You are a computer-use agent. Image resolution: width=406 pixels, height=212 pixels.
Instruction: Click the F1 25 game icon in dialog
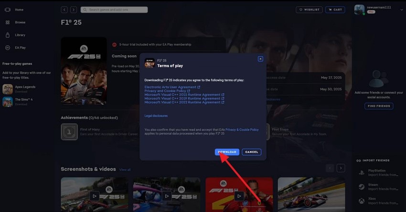pyautogui.click(x=150, y=63)
